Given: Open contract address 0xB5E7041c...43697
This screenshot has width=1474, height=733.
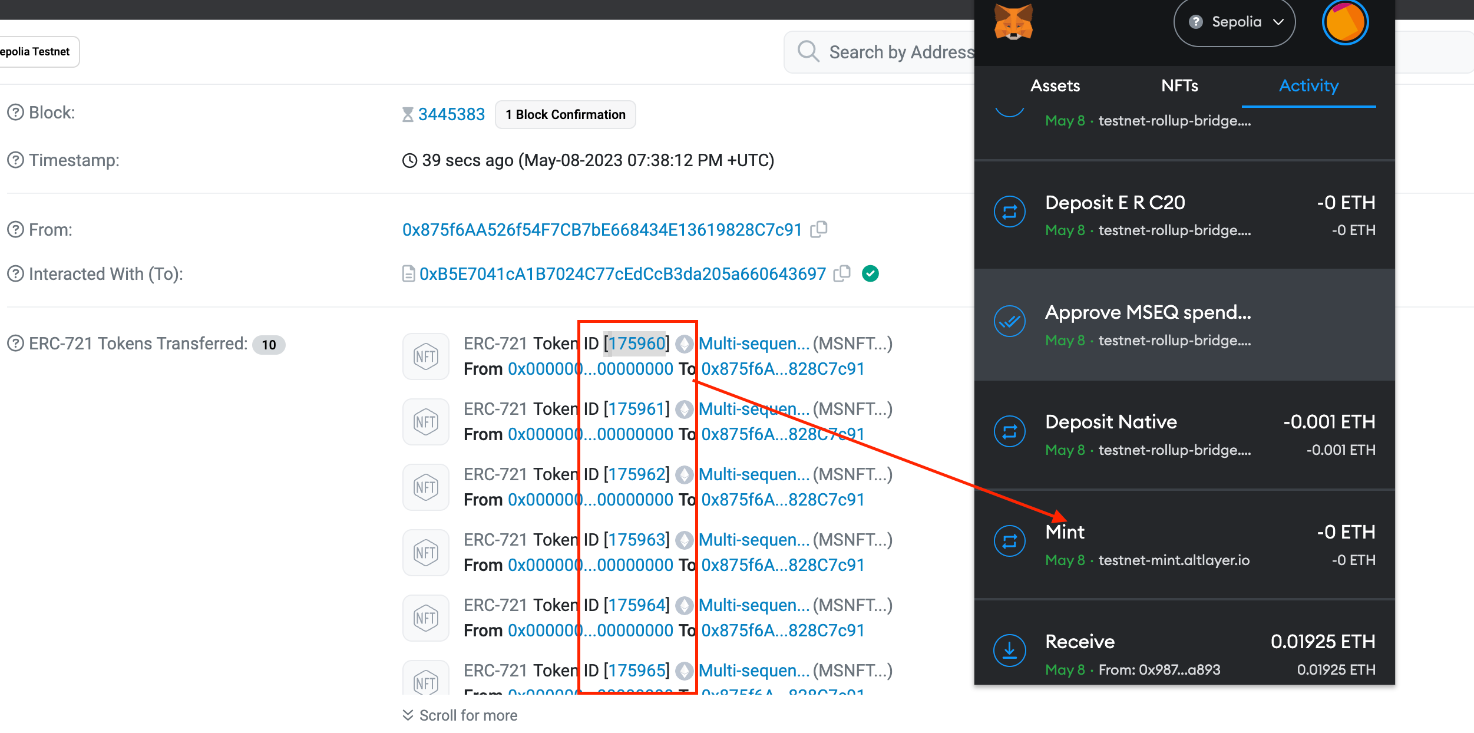Looking at the screenshot, I should click(x=623, y=274).
